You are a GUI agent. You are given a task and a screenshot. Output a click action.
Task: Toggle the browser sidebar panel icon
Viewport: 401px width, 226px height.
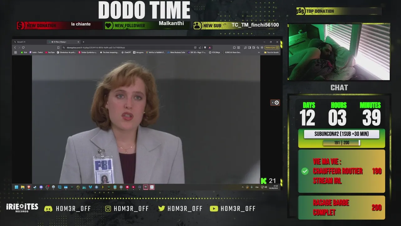point(249,47)
